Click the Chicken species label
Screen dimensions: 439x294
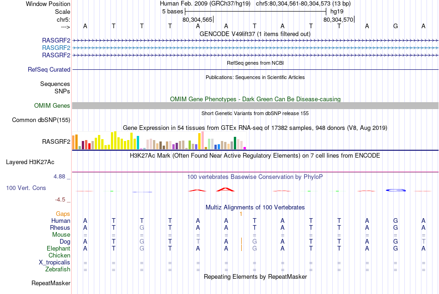[x=59, y=255]
